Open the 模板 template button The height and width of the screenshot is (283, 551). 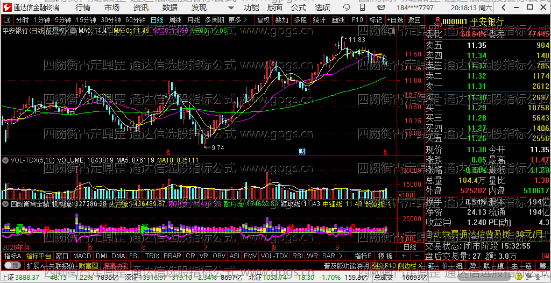385,256
